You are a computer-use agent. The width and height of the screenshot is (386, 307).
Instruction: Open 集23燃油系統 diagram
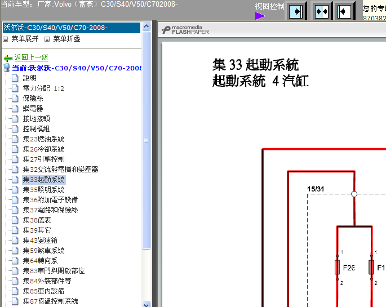[x=43, y=139]
